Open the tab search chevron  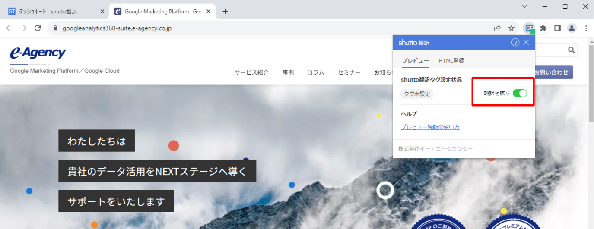click(x=524, y=6)
